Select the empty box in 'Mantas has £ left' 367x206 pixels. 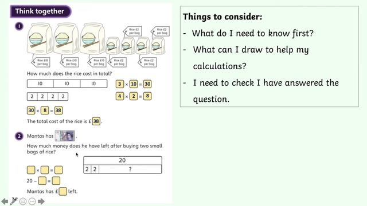63,191
